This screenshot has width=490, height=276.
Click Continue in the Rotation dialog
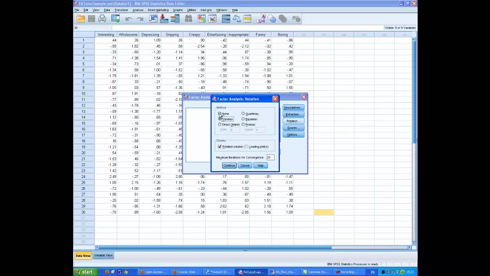(x=229, y=165)
